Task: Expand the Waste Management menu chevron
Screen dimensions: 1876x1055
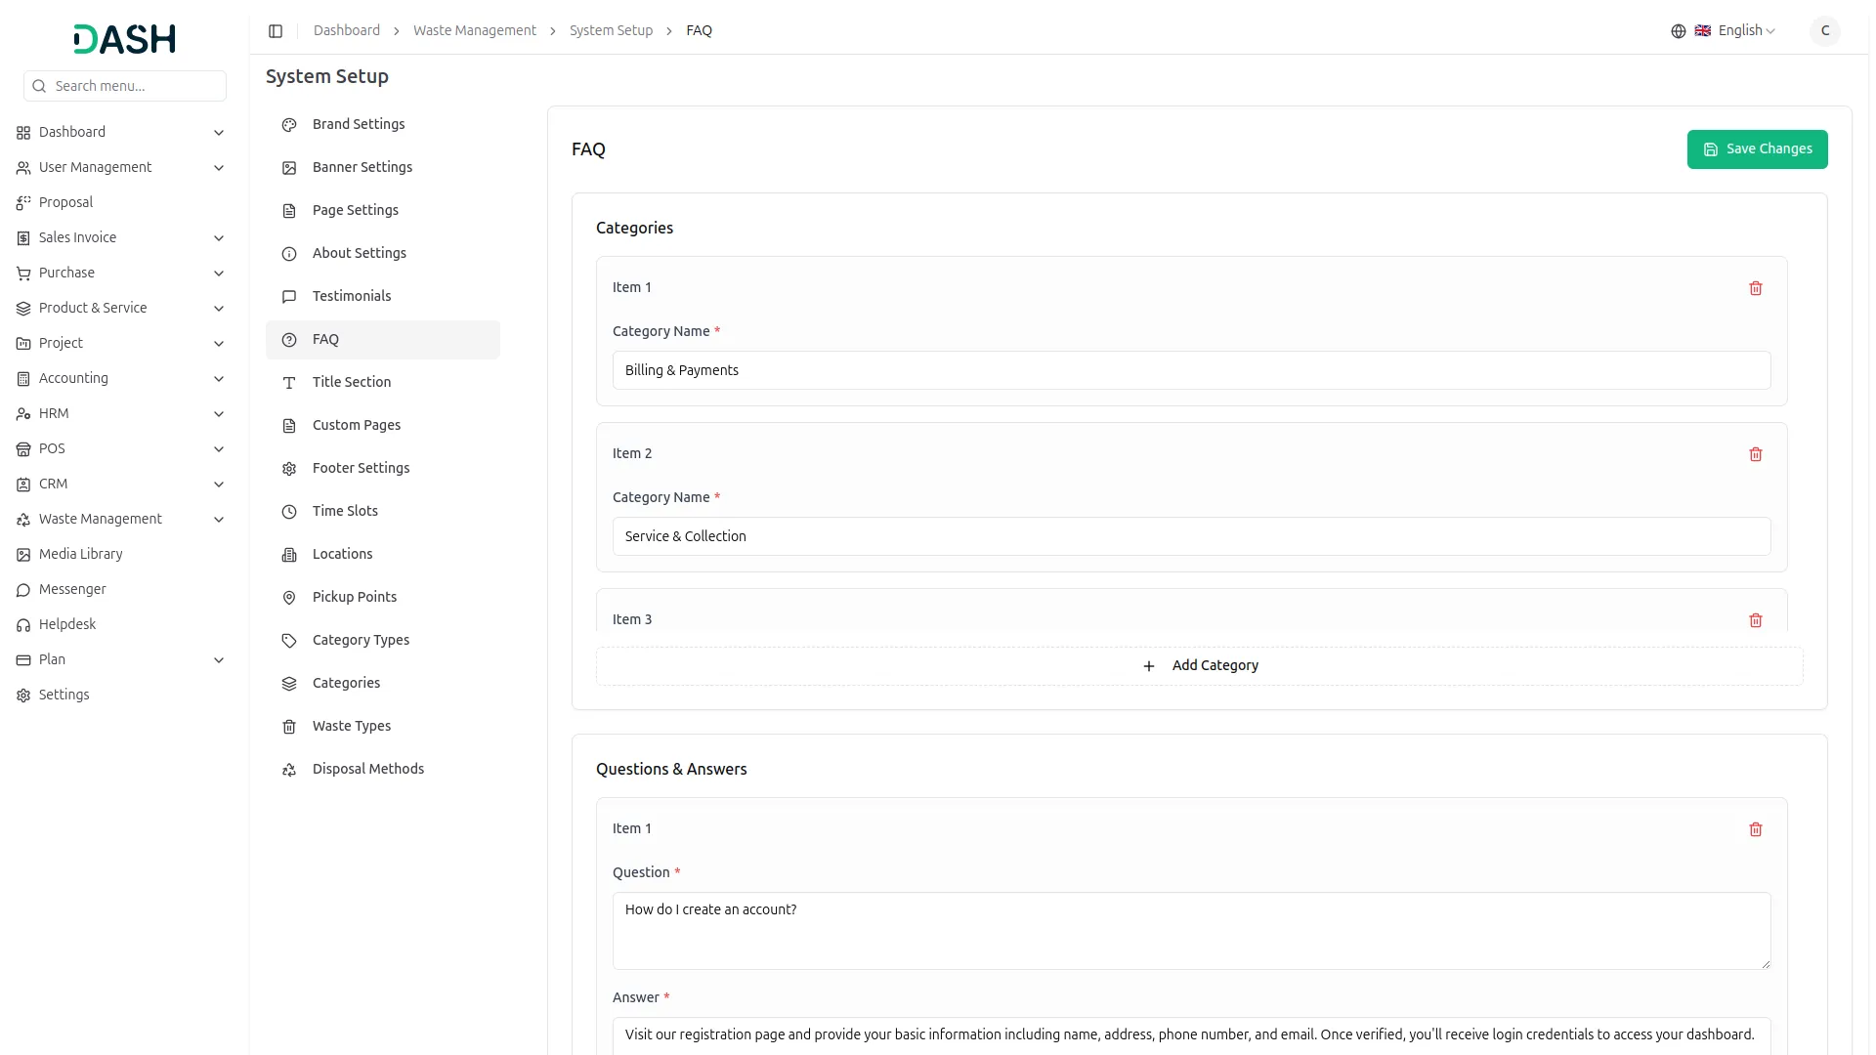Action: tap(219, 520)
